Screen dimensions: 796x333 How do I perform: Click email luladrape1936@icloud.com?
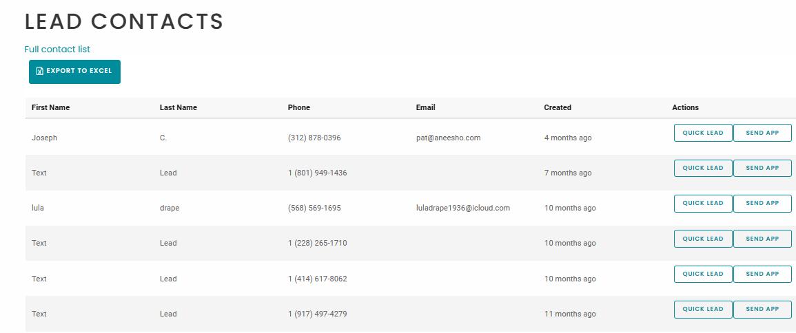(462, 208)
